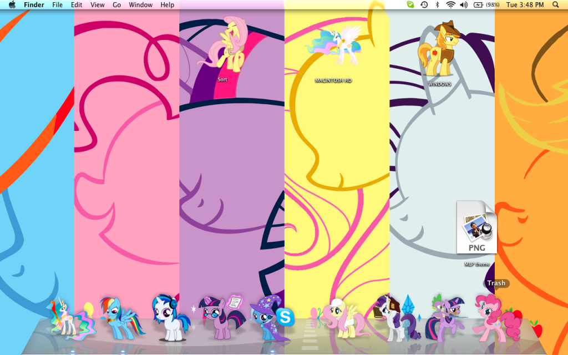Open the Time Machine menu bar icon
The height and width of the screenshot is (355, 568).
pyautogui.click(x=424, y=4)
